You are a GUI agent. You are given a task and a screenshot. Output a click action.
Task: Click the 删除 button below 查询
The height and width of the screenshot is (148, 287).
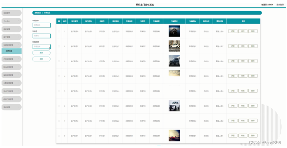click(x=41, y=59)
